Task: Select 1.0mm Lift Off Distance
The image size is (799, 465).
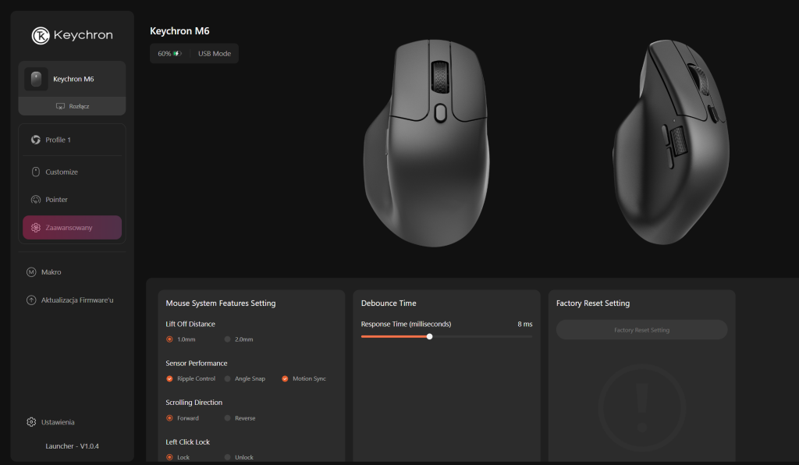Action: point(169,339)
